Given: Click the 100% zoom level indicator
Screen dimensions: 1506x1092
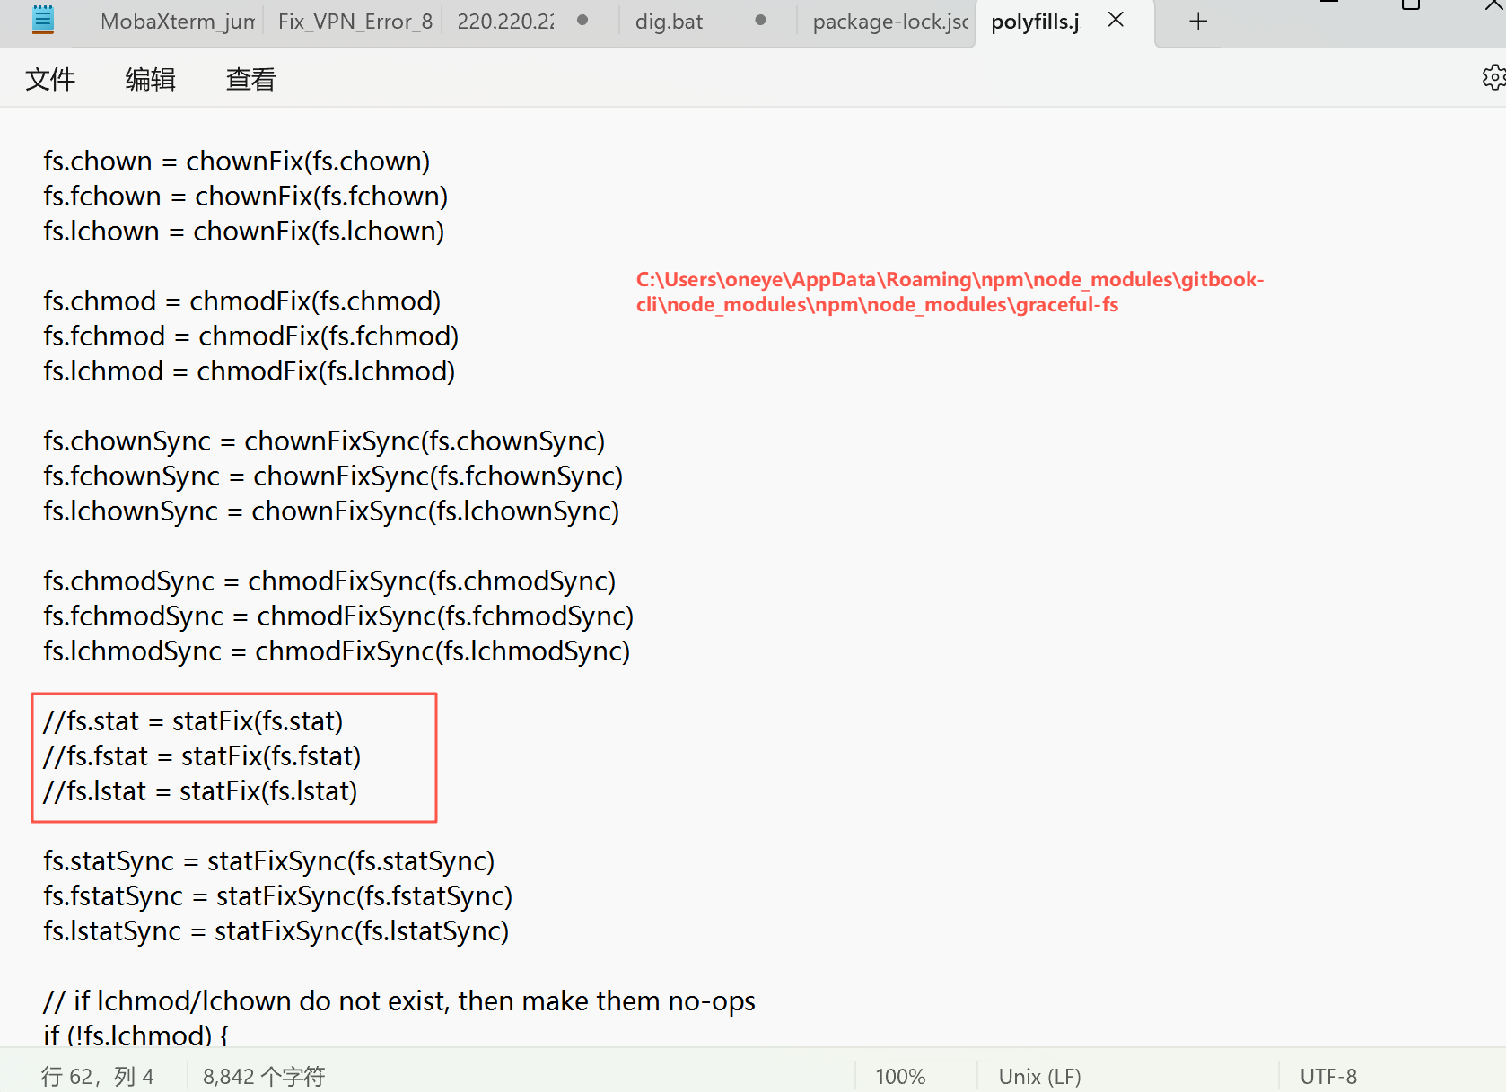Looking at the screenshot, I should [x=900, y=1076].
